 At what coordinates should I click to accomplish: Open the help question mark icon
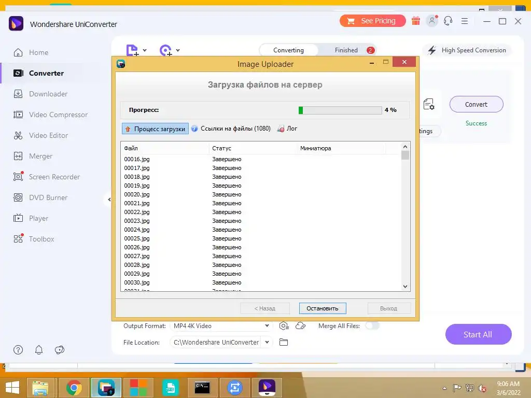coord(18,350)
